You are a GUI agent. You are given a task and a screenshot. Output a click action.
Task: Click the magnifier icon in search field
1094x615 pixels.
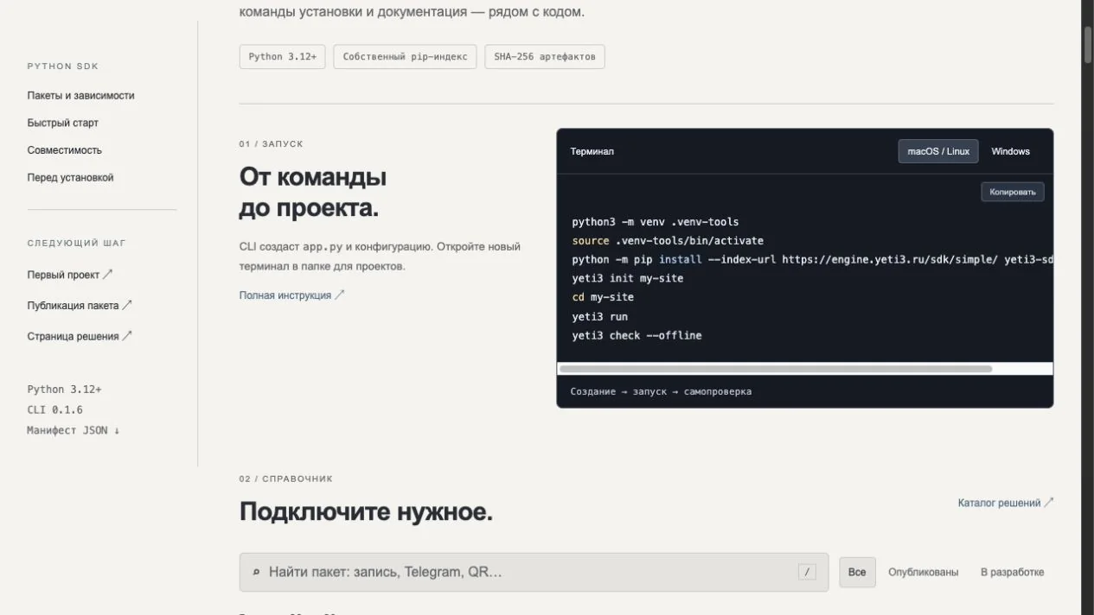[x=256, y=572]
